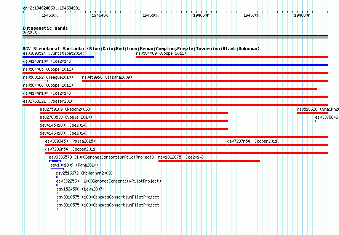Click esv3322560 (1000GenomesConsortiumPilotProject) label
The width and height of the screenshot is (339, 235).
coord(109,181)
